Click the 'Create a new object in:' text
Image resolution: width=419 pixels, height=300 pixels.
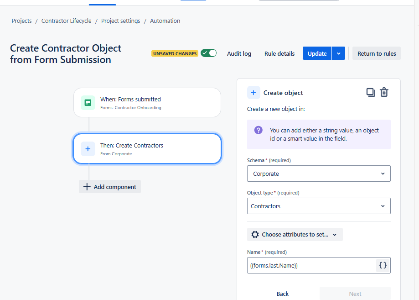(276, 109)
